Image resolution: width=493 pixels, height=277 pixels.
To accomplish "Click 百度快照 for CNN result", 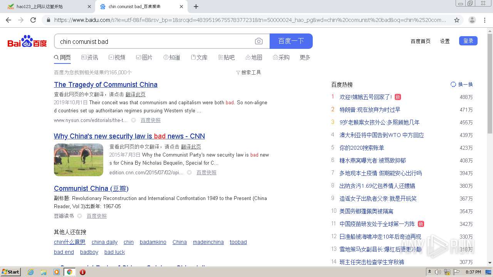I will [206, 172].
